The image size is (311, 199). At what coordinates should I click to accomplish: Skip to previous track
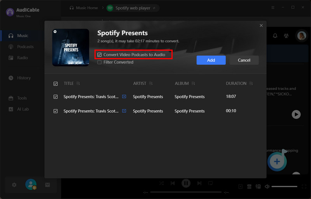(x=173, y=183)
